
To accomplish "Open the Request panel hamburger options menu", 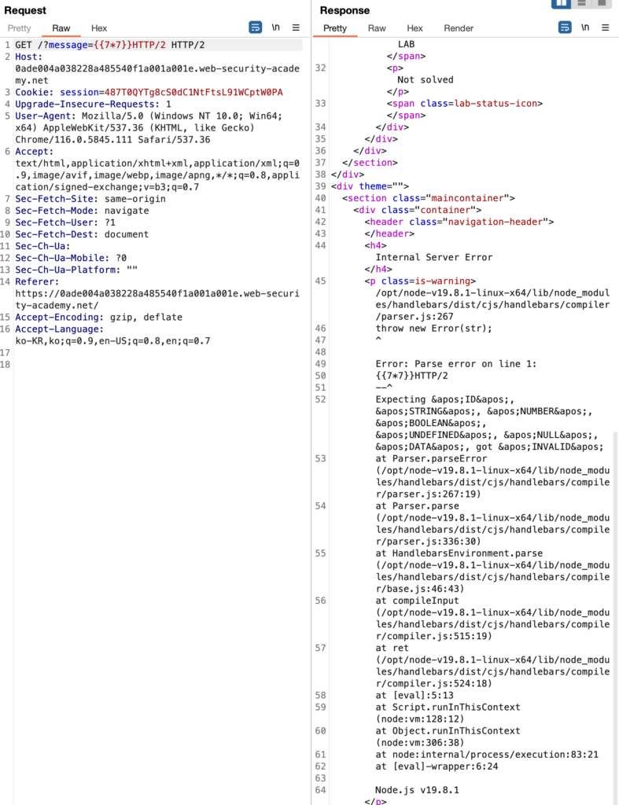I will coord(296,28).
